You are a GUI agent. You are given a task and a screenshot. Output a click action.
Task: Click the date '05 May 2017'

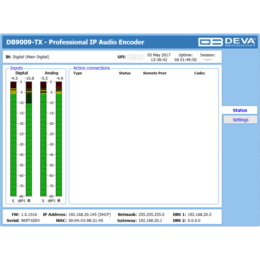(159, 55)
